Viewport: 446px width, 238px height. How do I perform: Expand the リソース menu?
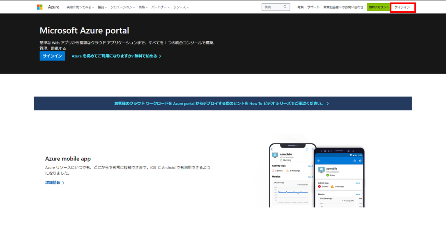coord(181,7)
